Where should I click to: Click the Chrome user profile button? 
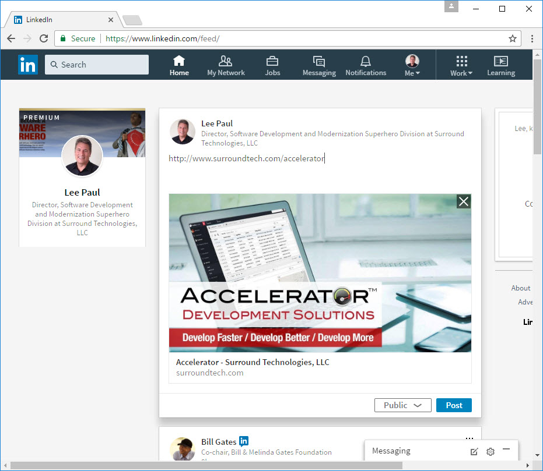point(451,6)
